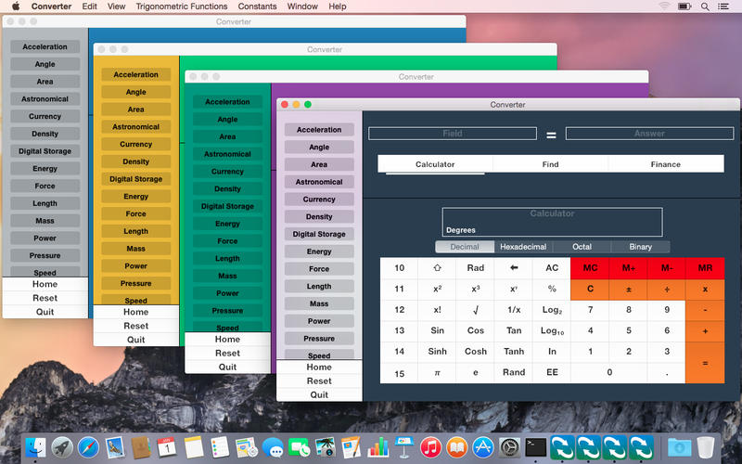Click the M+ memory key

(629, 268)
